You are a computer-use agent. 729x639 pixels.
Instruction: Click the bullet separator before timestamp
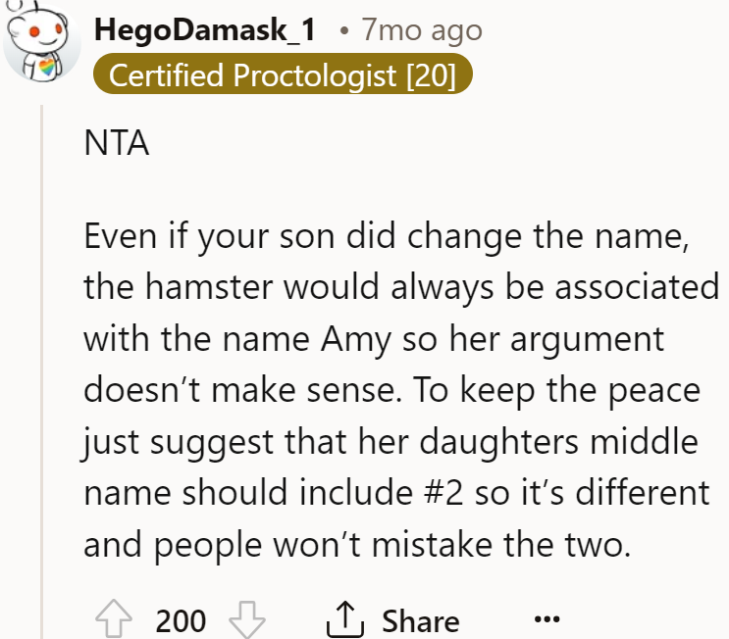tap(343, 31)
